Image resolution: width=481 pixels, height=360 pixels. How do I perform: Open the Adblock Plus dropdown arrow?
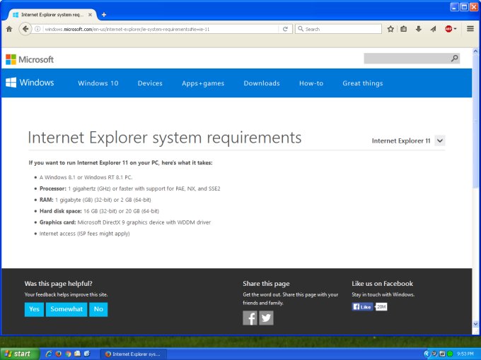(x=455, y=29)
